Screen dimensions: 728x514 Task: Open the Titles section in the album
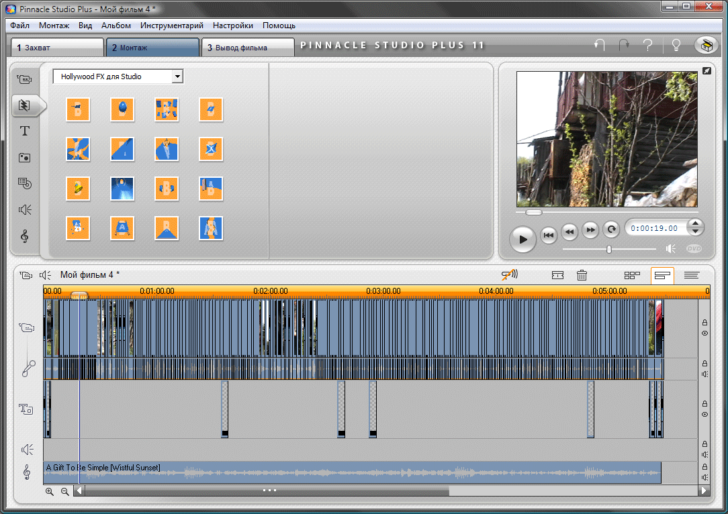25,131
